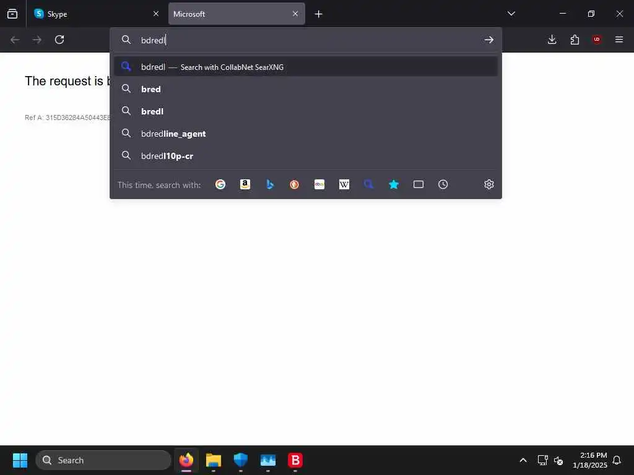Viewport: 634px width, 475px height.
Task: Open the Windows Start menu
Action: (20, 460)
